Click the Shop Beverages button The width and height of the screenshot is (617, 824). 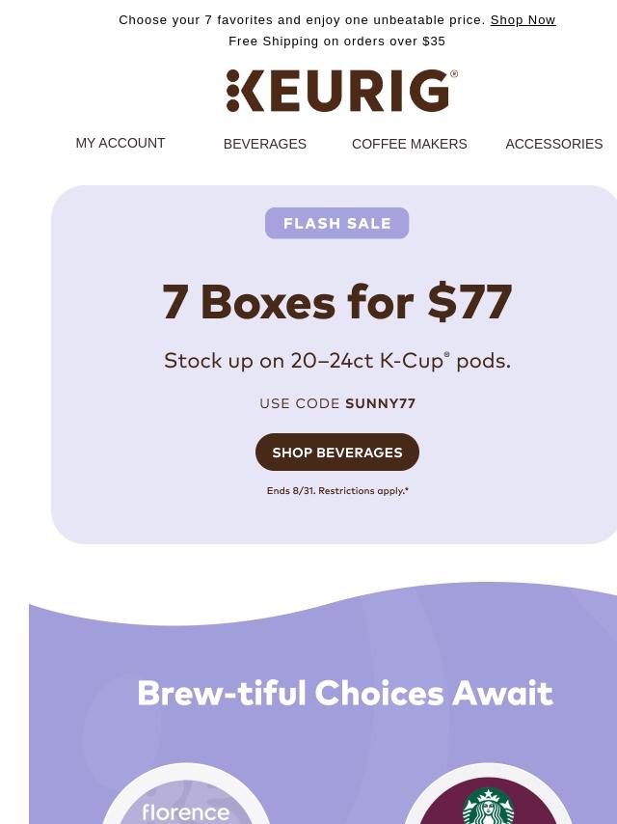click(337, 452)
